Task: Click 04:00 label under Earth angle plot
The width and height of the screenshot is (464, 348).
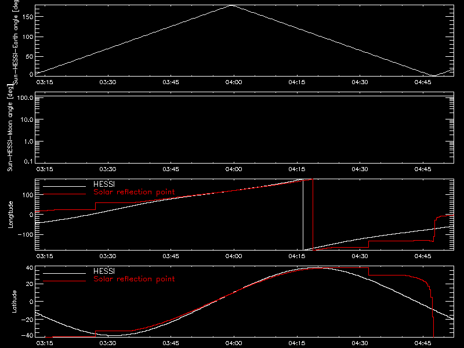Action: coord(234,82)
